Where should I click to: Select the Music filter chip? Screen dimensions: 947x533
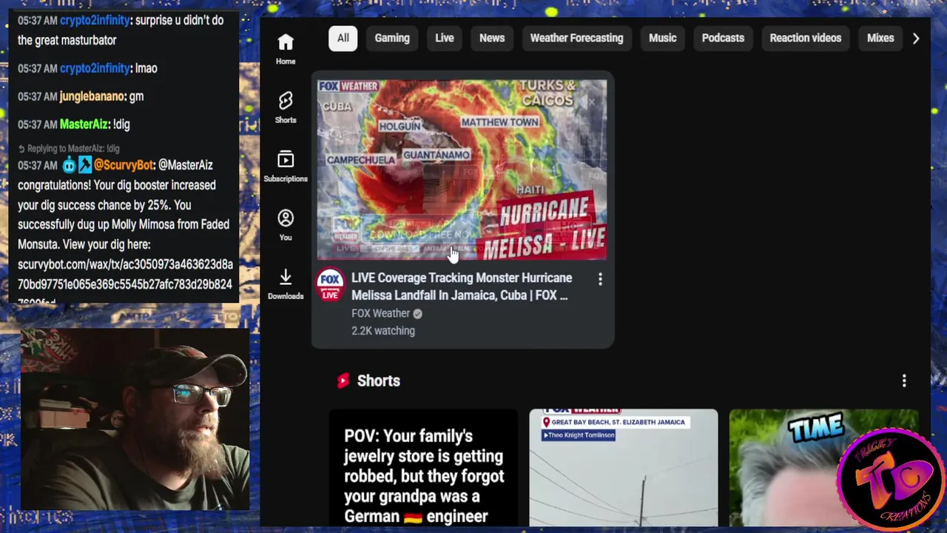pos(663,38)
